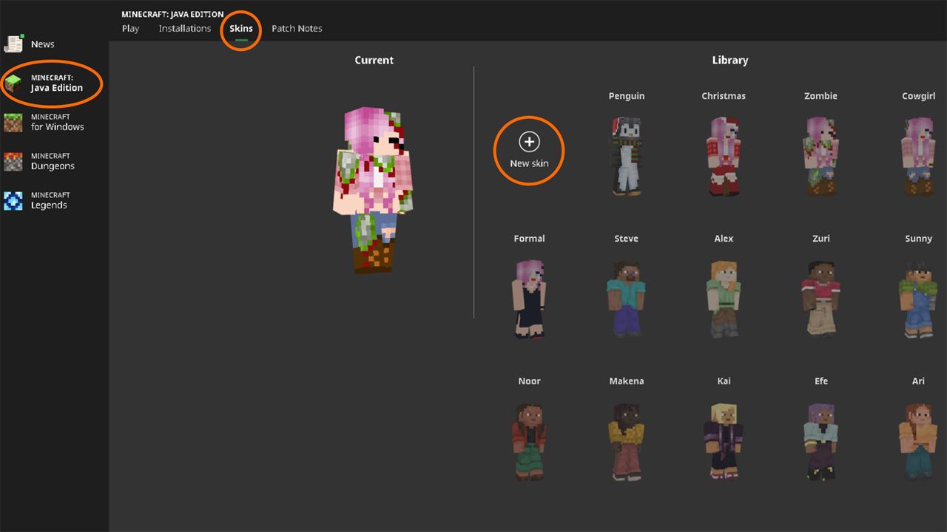The image size is (947, 532).
Task: Select the Java Edition grass block icon
Action: click(x=13, y=83)
